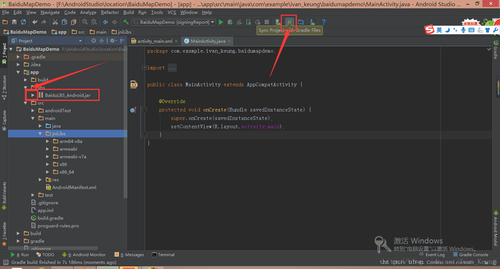Click Sync Project with Gradle Files icon
This screenshot has height=269, width=500.
289,22
